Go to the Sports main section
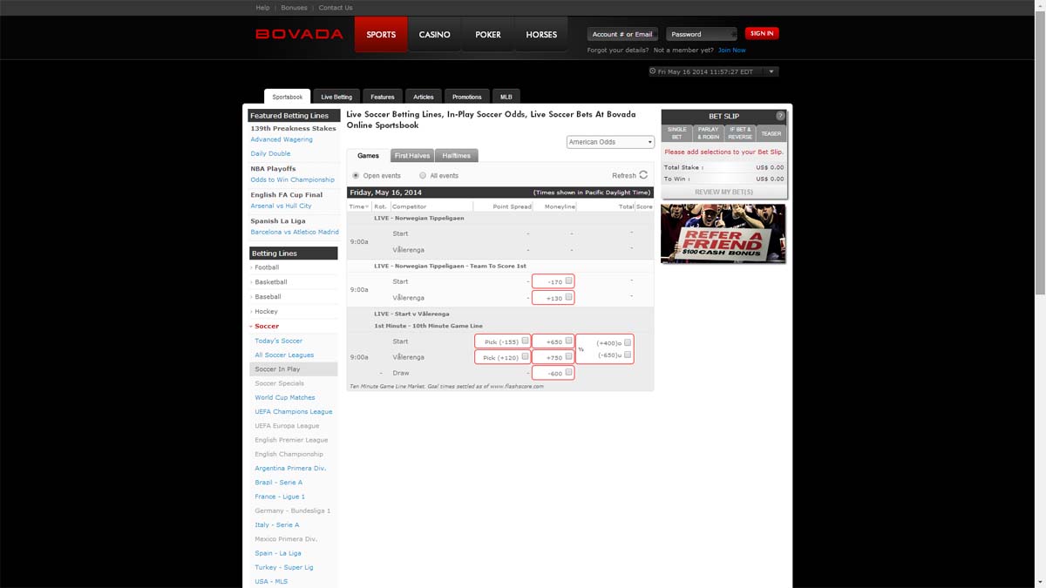Image resolution: width=1046 pixels, height=588 pixels. (x=381, y=35)
